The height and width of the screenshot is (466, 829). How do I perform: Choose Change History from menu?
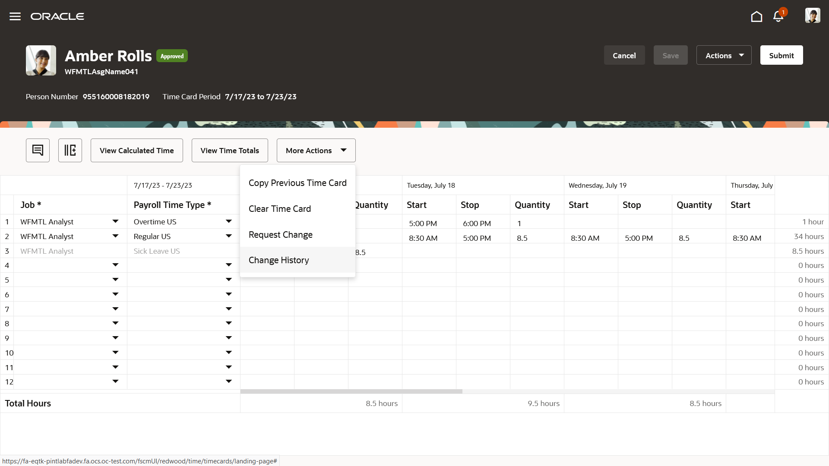tap(278, 260)
